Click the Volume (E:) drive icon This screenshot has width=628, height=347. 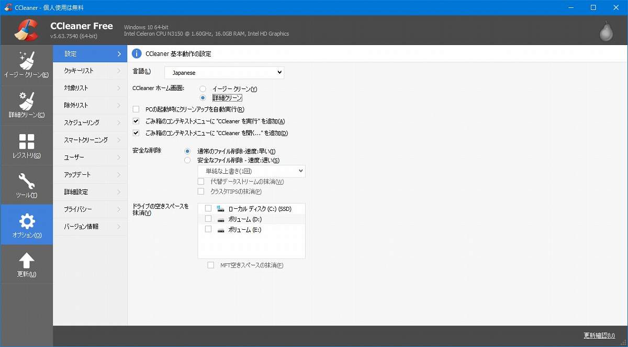[x=221, y=230]
